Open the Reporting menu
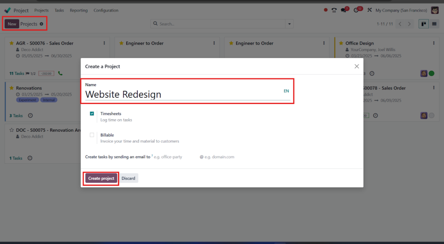444x244 pixels. coord(79,10)
